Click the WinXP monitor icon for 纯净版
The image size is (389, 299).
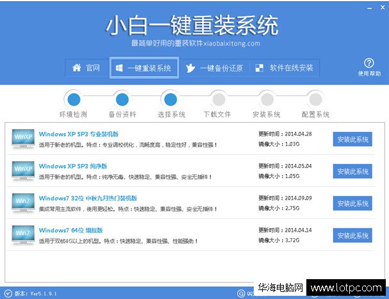pos(23,171)
